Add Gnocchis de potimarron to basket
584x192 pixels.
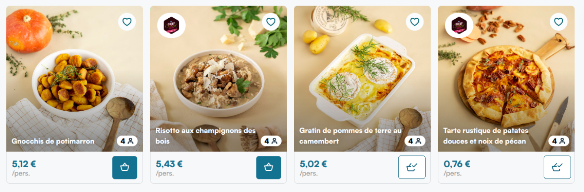pyautogui.click(x=125, y=167)
